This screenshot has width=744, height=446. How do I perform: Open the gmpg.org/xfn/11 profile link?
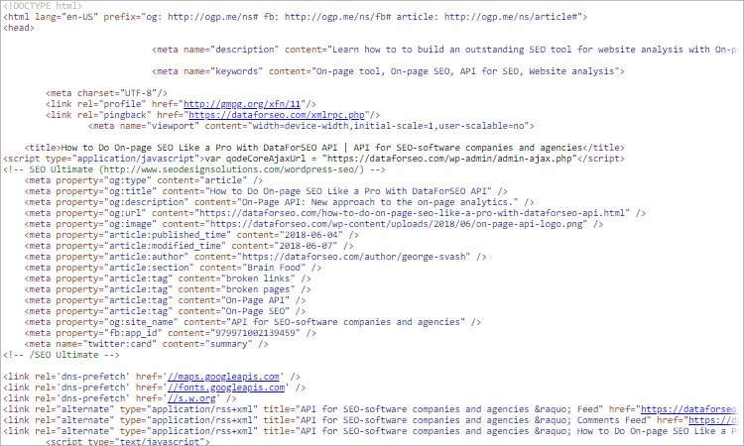coord(242,104)
